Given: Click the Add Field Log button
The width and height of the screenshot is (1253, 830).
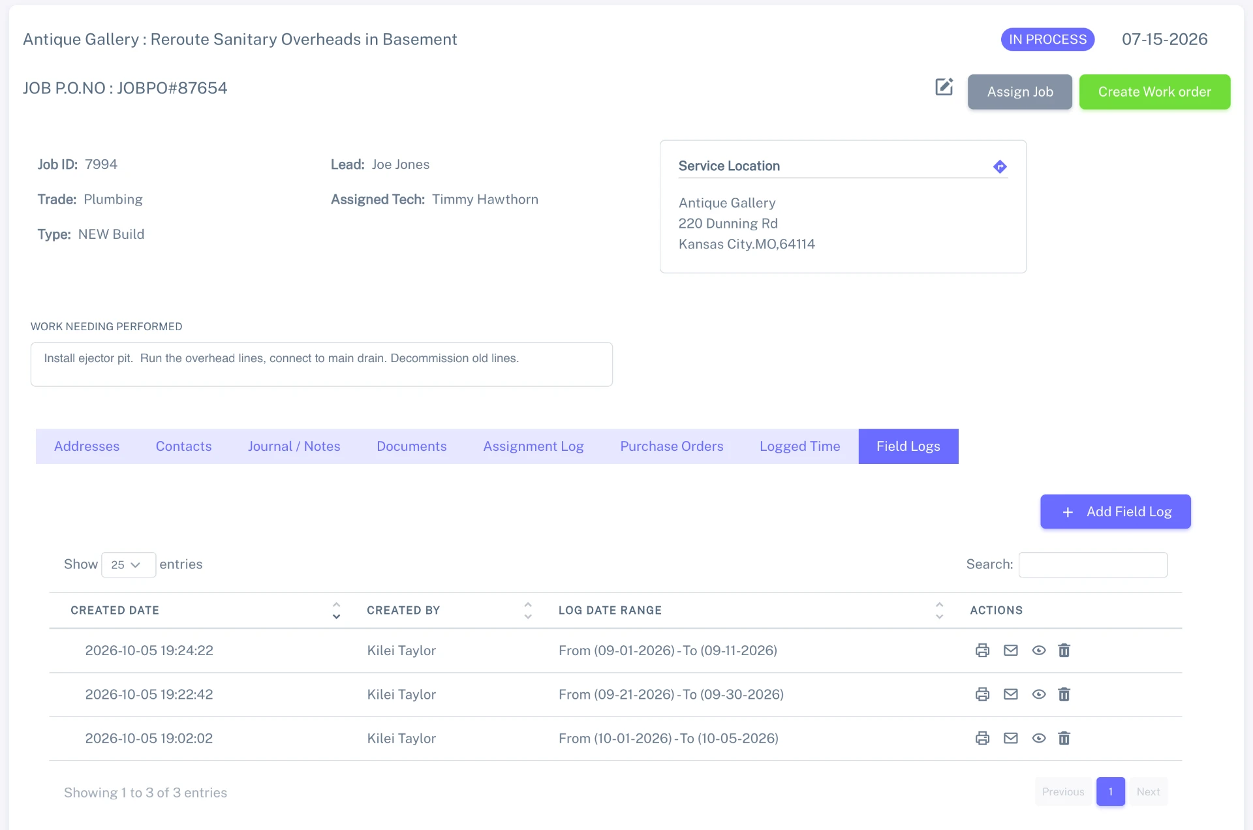Looking at the screenshot, I should point(1115,512).
